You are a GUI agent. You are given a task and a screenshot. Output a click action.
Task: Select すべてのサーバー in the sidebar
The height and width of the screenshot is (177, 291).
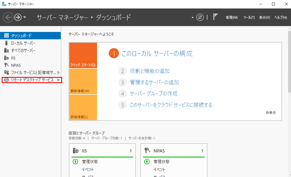pyautogui.click(x=23, y=51)
